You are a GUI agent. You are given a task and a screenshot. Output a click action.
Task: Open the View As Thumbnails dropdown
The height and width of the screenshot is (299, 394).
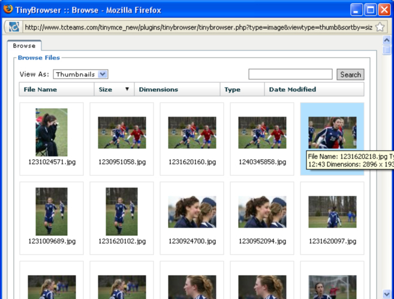click(x=80, y=74)
